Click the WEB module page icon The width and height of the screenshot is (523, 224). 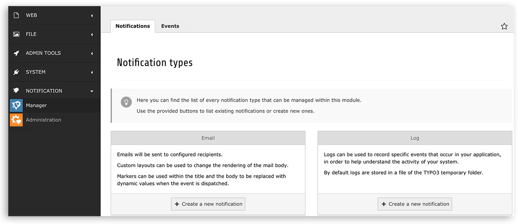tap(16, 15)
